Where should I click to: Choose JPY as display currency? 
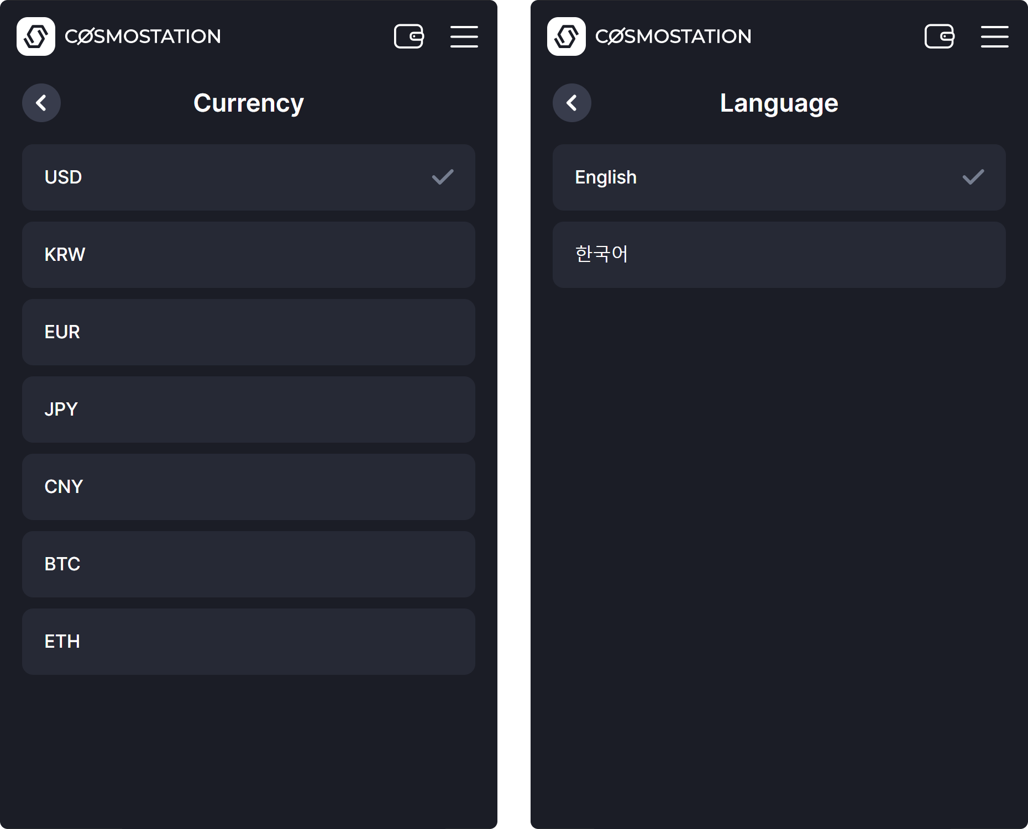tap(249, 410)
